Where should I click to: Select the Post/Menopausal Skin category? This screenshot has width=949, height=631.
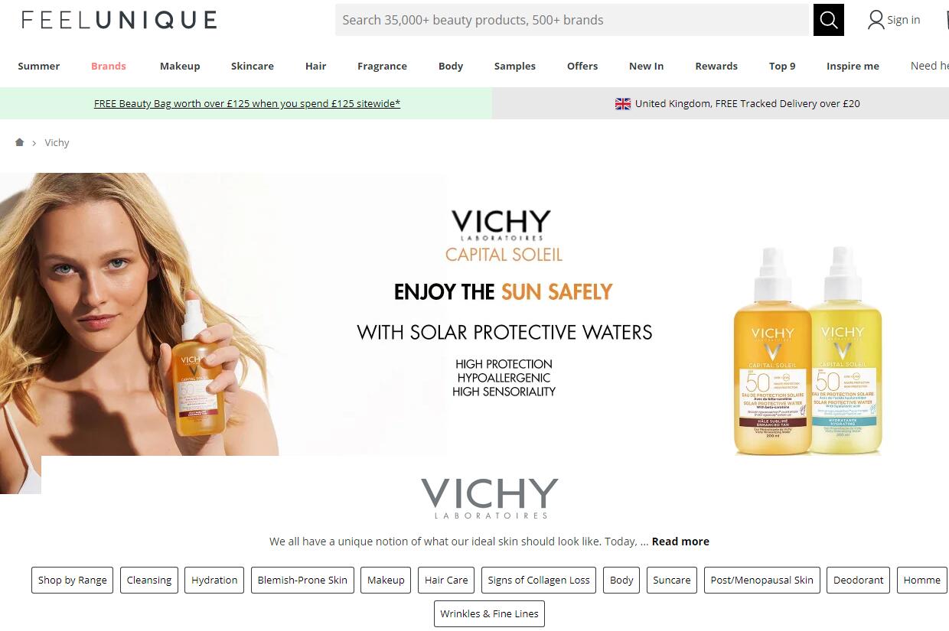(762, 581)
